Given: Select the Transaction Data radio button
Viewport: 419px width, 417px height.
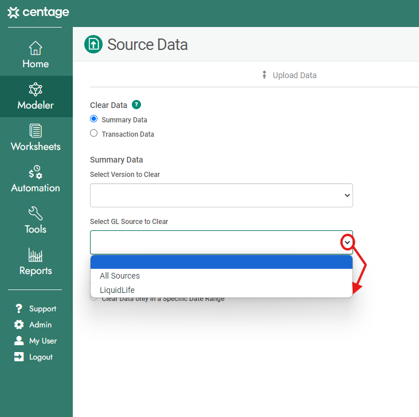Looking at the screenshot, I should (x=94, y=133).
